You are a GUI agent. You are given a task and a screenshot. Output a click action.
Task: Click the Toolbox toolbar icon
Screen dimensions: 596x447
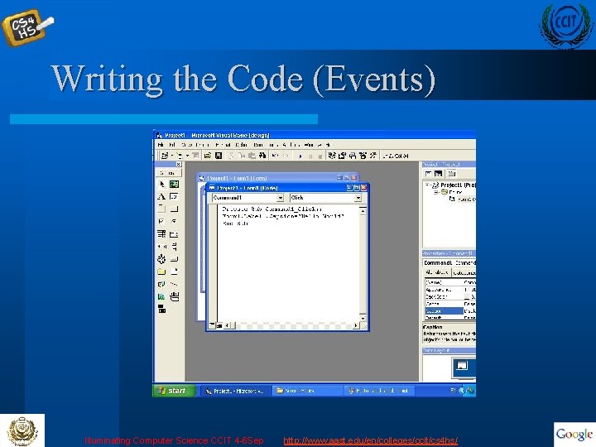click(x=372, y=156)
